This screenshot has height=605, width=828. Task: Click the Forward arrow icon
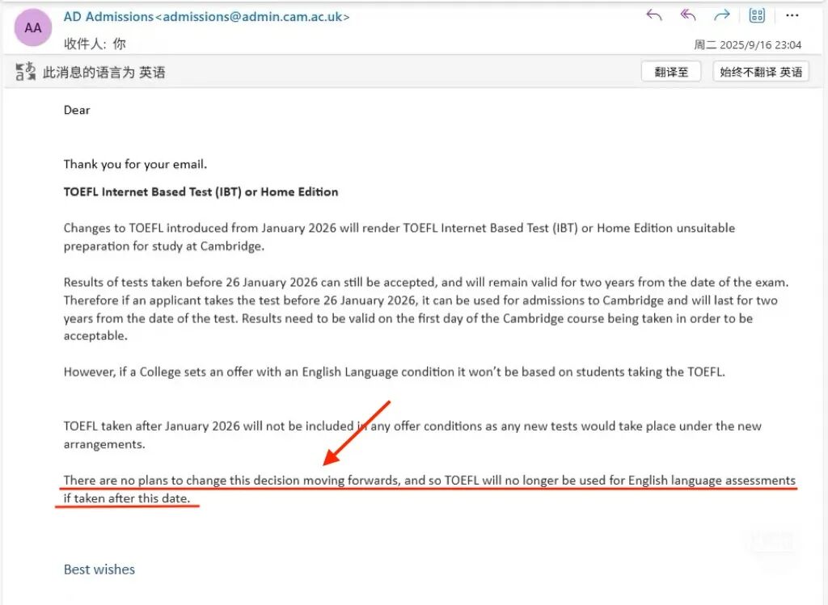coord(721,15)
